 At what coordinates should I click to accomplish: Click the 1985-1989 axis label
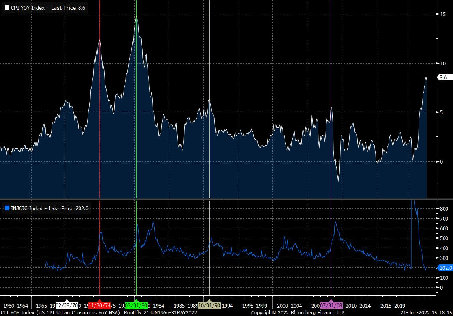click(x=186, y=306)
